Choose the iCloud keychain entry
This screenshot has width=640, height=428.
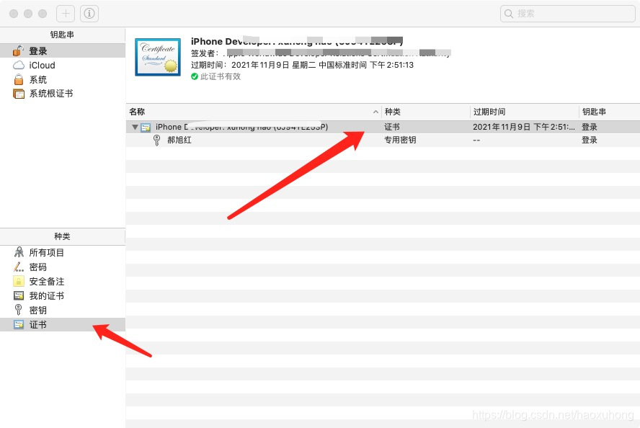(x=63, y=66)
